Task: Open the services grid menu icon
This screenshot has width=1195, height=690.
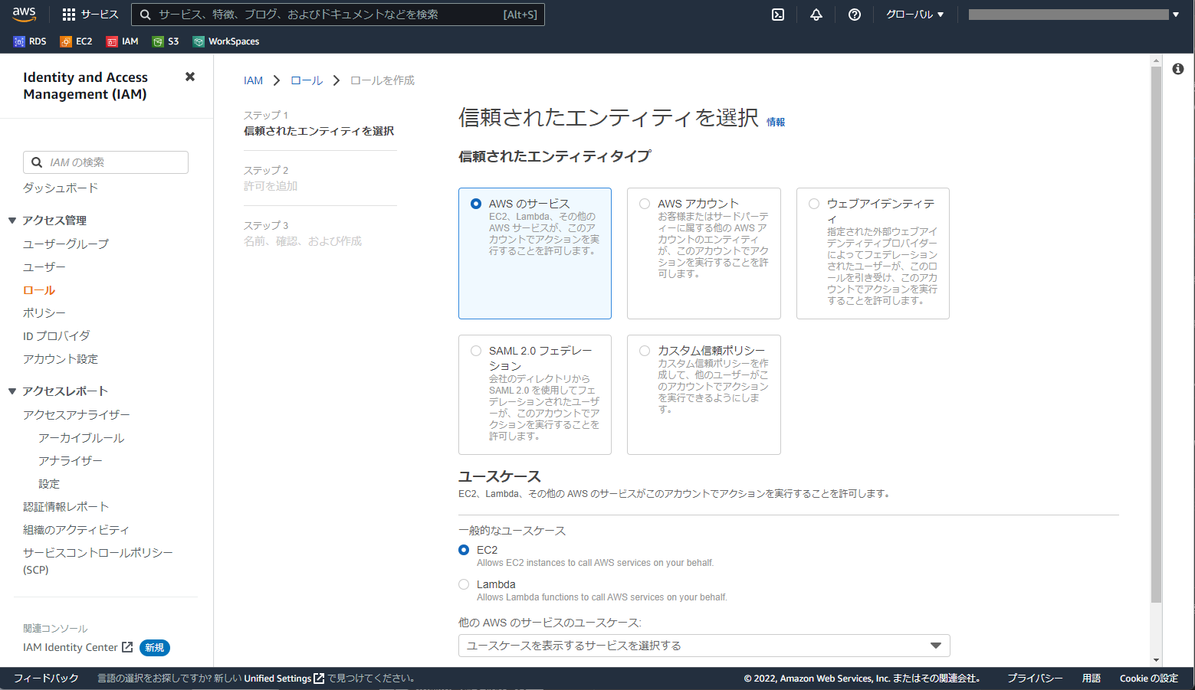Action: coord(69,15)
